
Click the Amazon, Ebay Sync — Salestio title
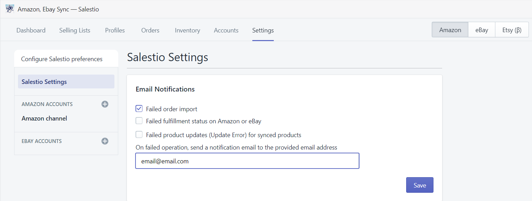[58, 9]
